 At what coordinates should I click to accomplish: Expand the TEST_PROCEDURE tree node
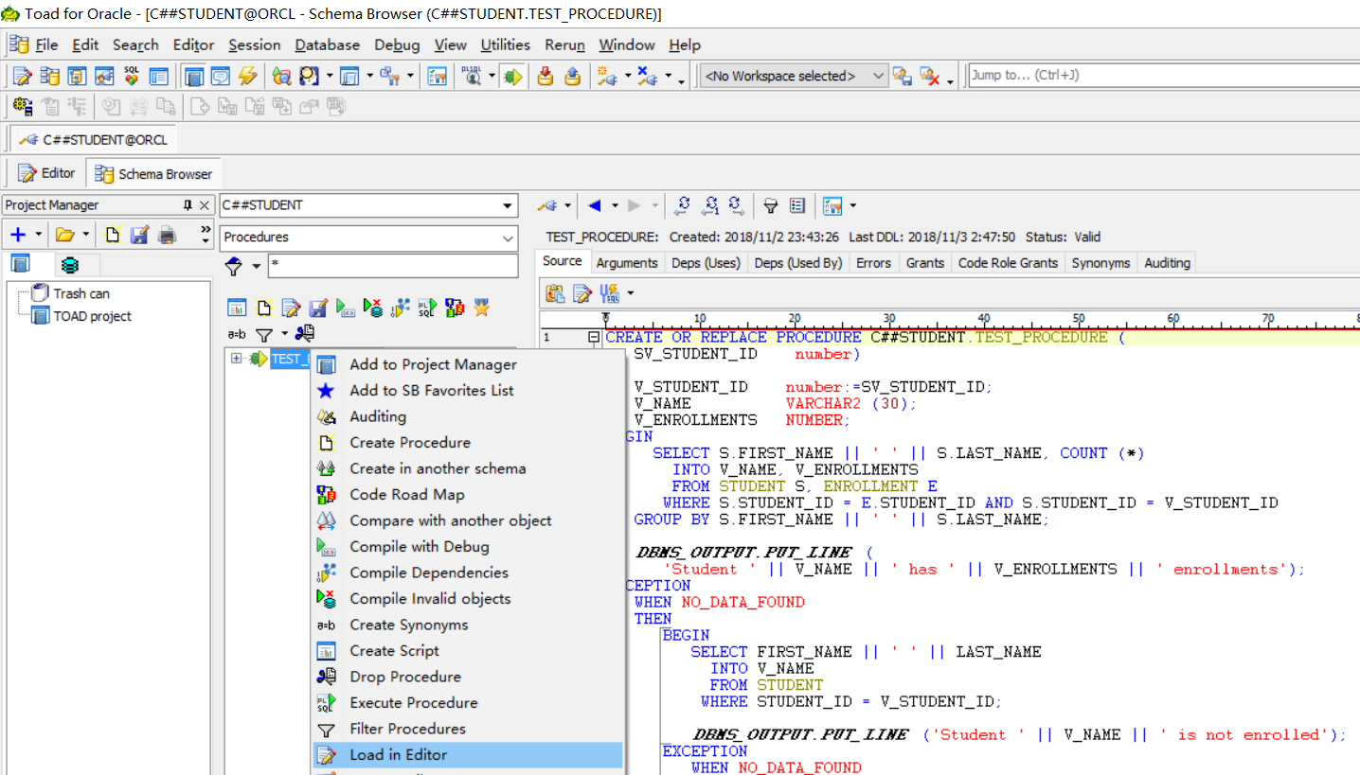(x=236, y=359)
